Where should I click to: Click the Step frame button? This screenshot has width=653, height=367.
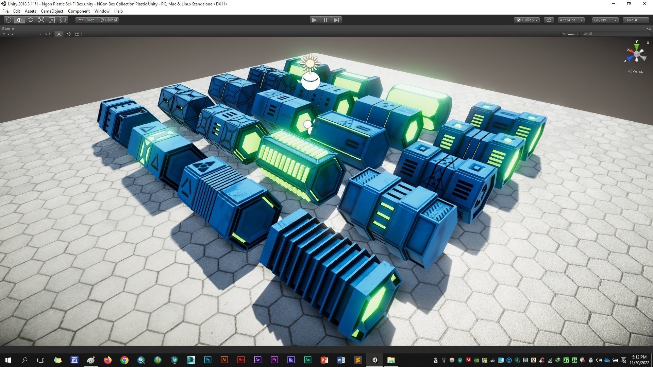(336, 20)
